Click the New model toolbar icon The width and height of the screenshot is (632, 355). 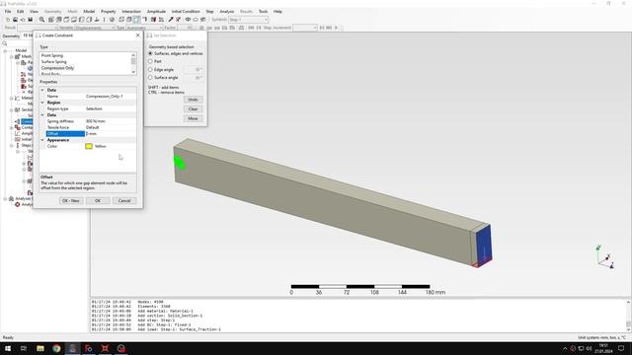click(8, 20)
